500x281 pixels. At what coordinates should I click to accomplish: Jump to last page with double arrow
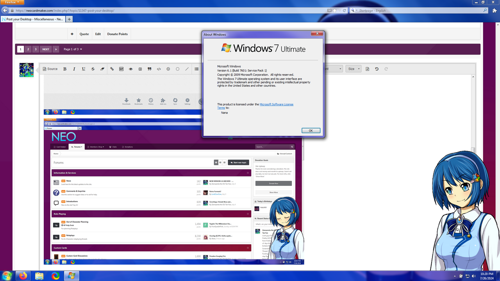(56, 49)
